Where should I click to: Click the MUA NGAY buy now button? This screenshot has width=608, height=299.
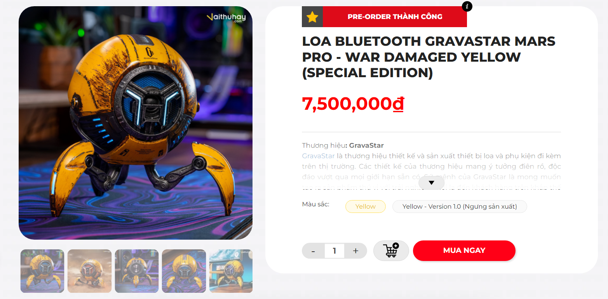coord(464,251)
